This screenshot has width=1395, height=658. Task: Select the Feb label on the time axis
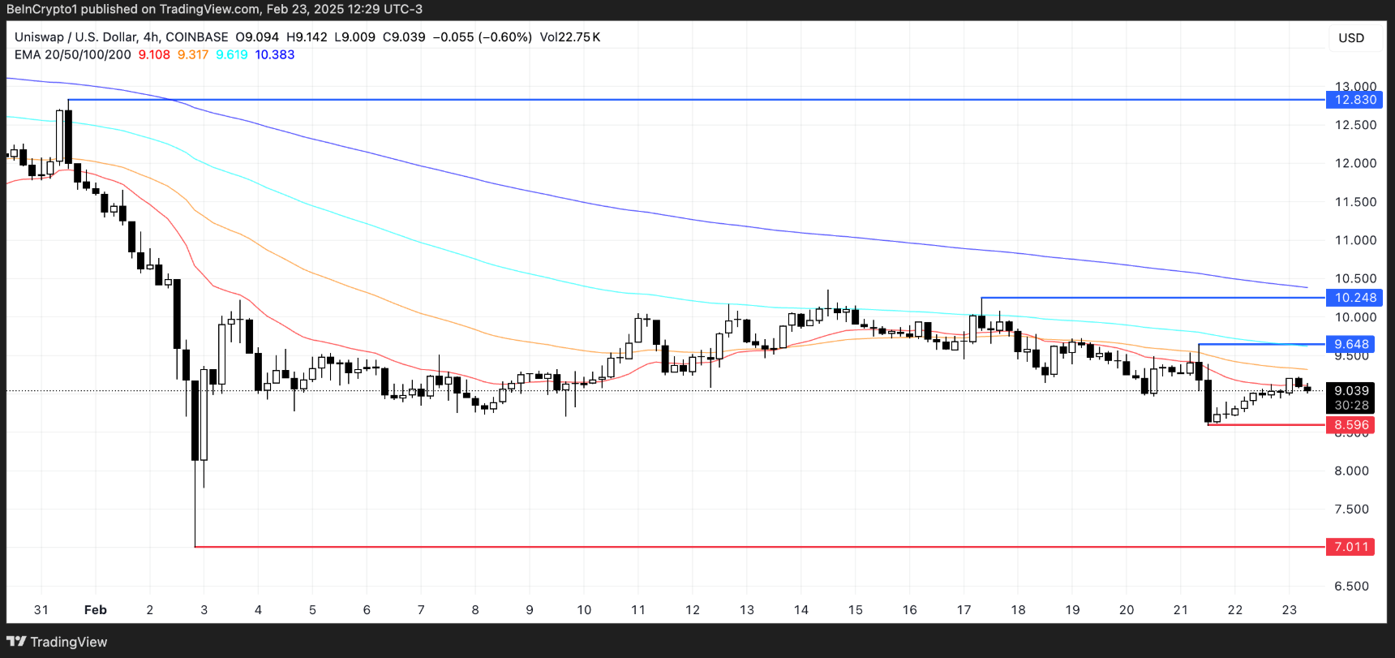point(96,610)
